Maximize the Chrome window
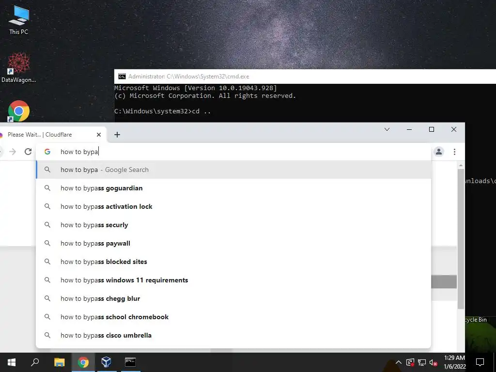Viewport: 496px width, 372px height. (x=432, y=129)
